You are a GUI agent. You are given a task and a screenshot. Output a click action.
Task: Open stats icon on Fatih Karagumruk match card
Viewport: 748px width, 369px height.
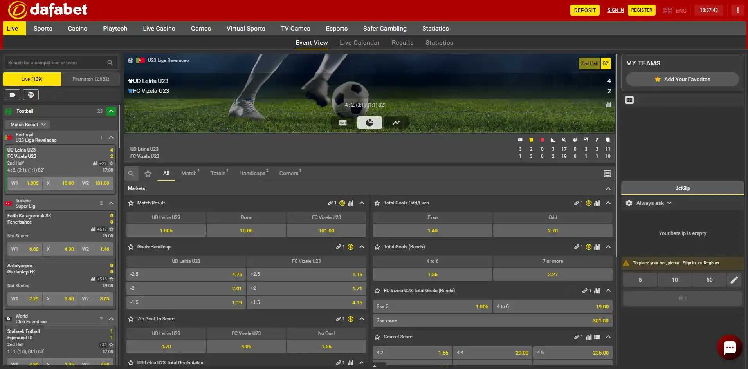point(93,229)
